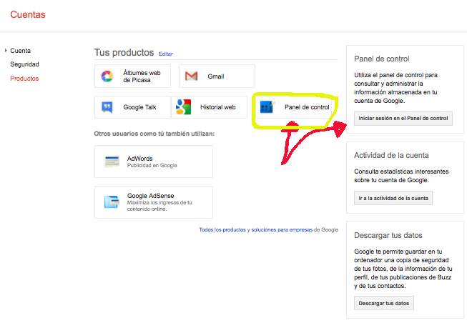Click the Descargar tus datos heading
Image resolution: width=467 pixels, height=323 pixels.
click(x=388, y=236)
